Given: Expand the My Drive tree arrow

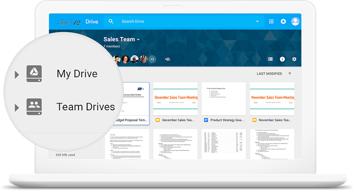Looking at the screenshot, I should point(17,74).
